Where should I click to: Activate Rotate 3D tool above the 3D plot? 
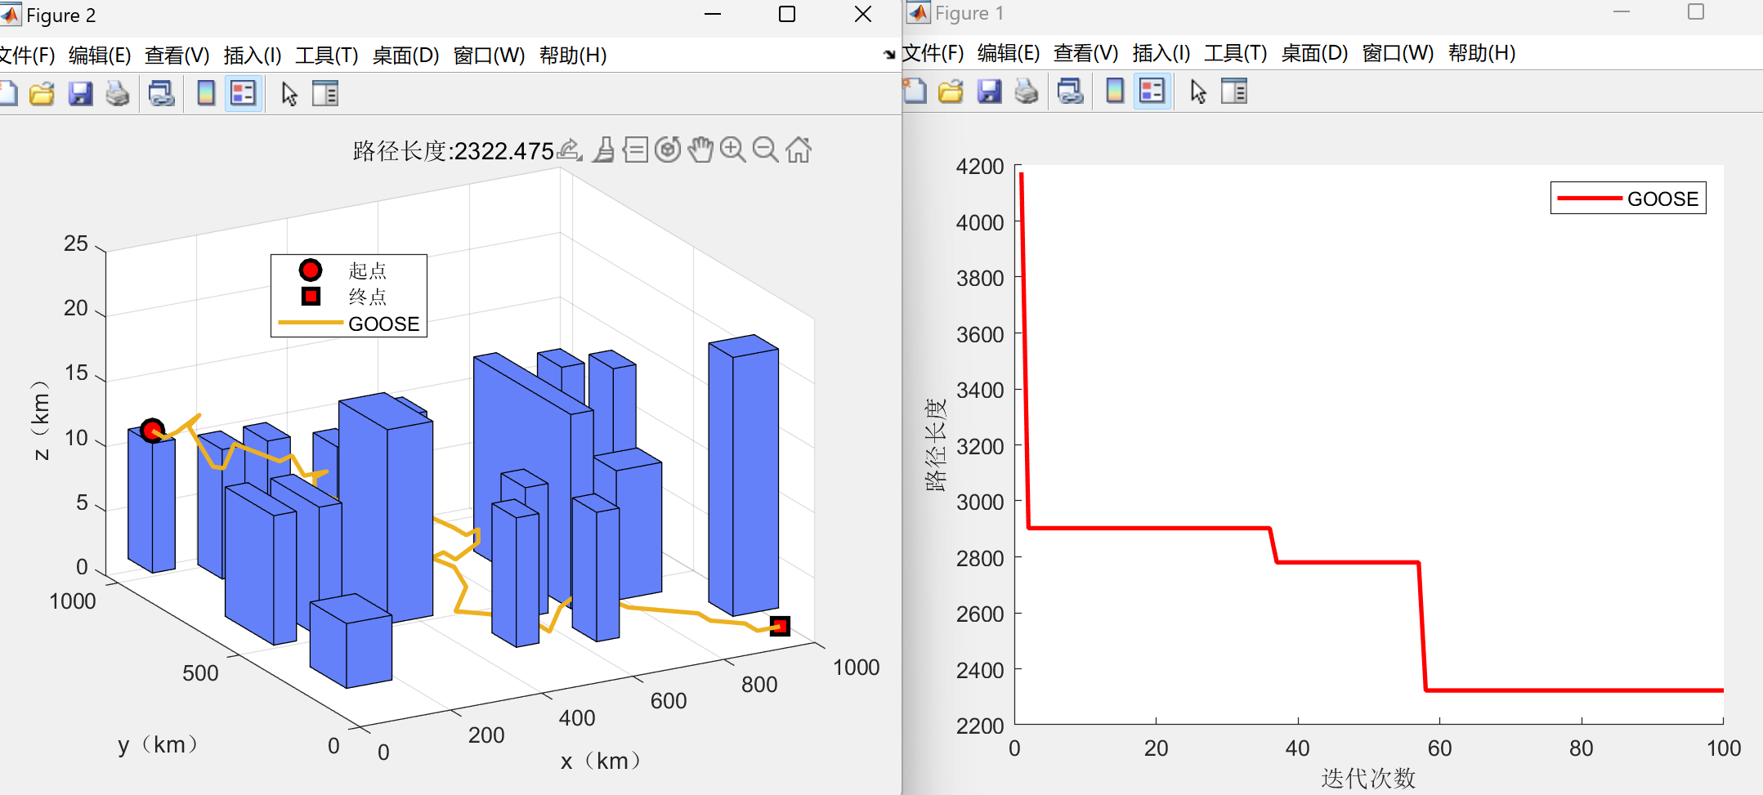click(x=668, y=150)
